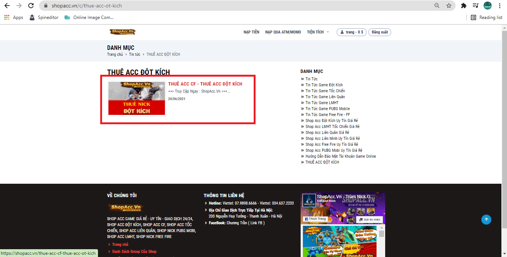This screenshot has height=257, width=507.
Task: Click the blue scroll-to-top arrow button
Action: click(x=486, y=219)
